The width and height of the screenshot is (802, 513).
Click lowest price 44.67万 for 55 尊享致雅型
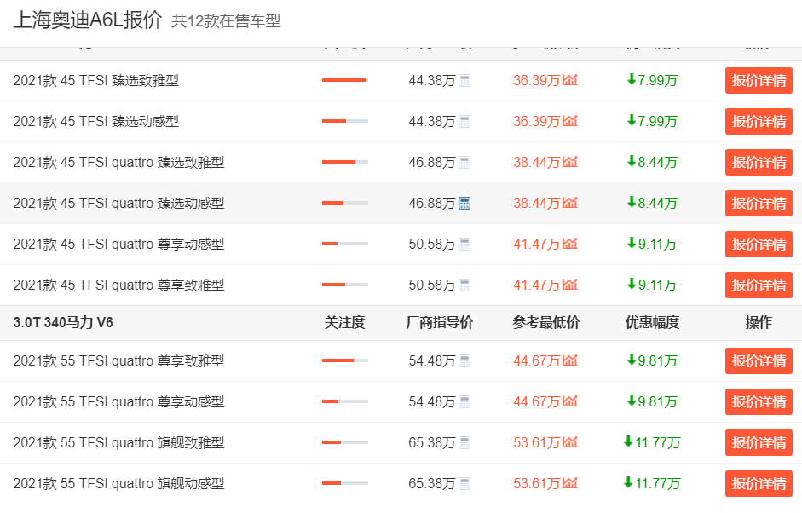click(x=537, y=361)
